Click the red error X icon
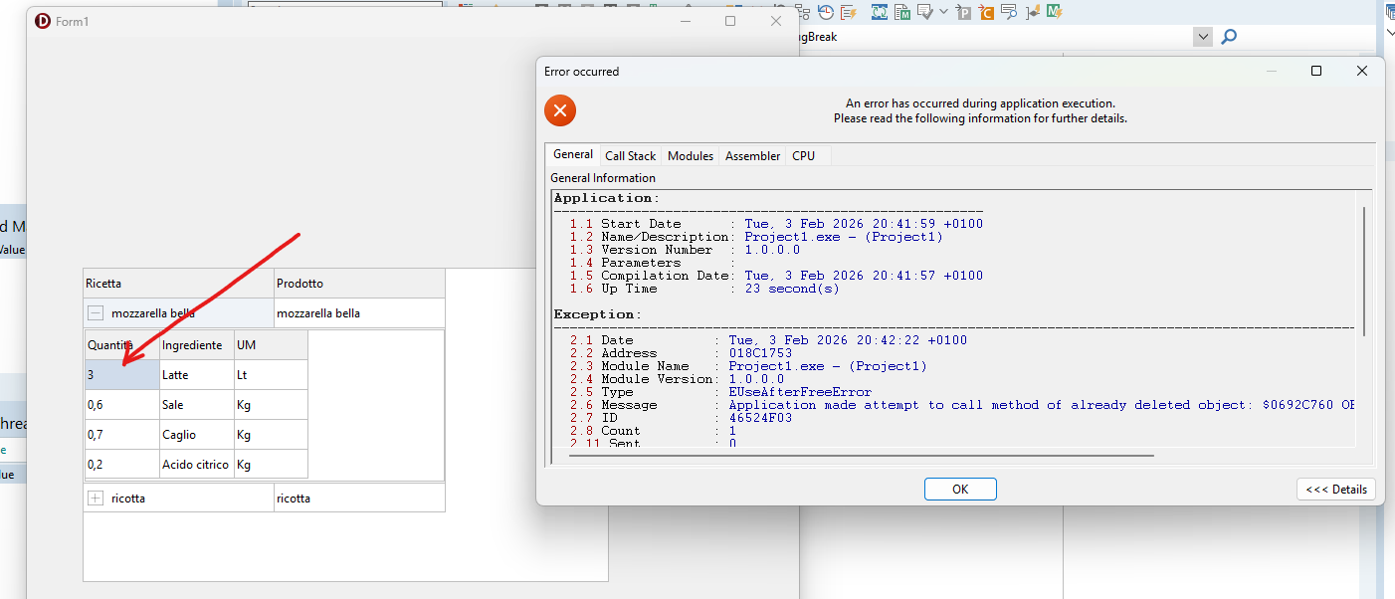The image size is (1395, 599). click(x=560, y=110)
